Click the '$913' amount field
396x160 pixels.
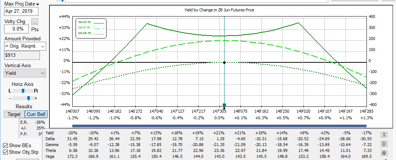(x=22, y=55)
